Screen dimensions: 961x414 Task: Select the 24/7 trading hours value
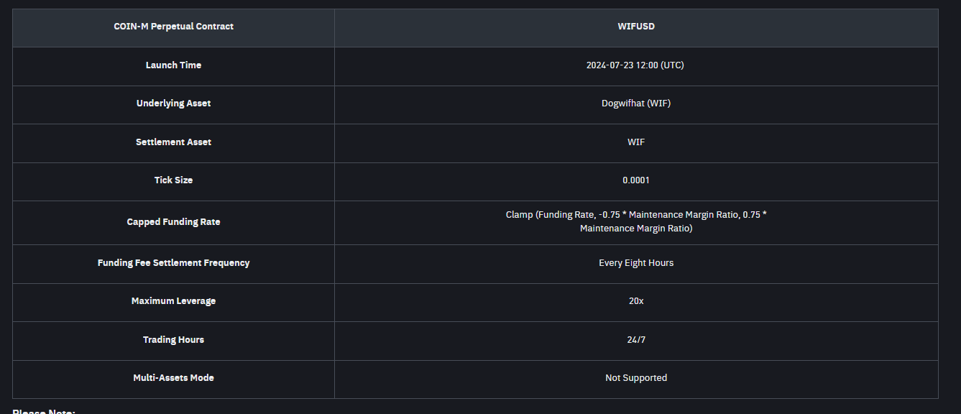[636, 340]
